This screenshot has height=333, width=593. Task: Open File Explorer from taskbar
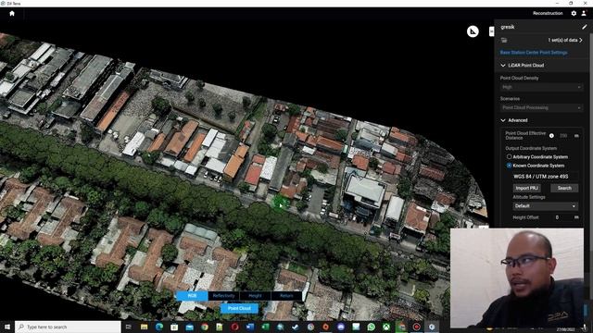(145, 327)
